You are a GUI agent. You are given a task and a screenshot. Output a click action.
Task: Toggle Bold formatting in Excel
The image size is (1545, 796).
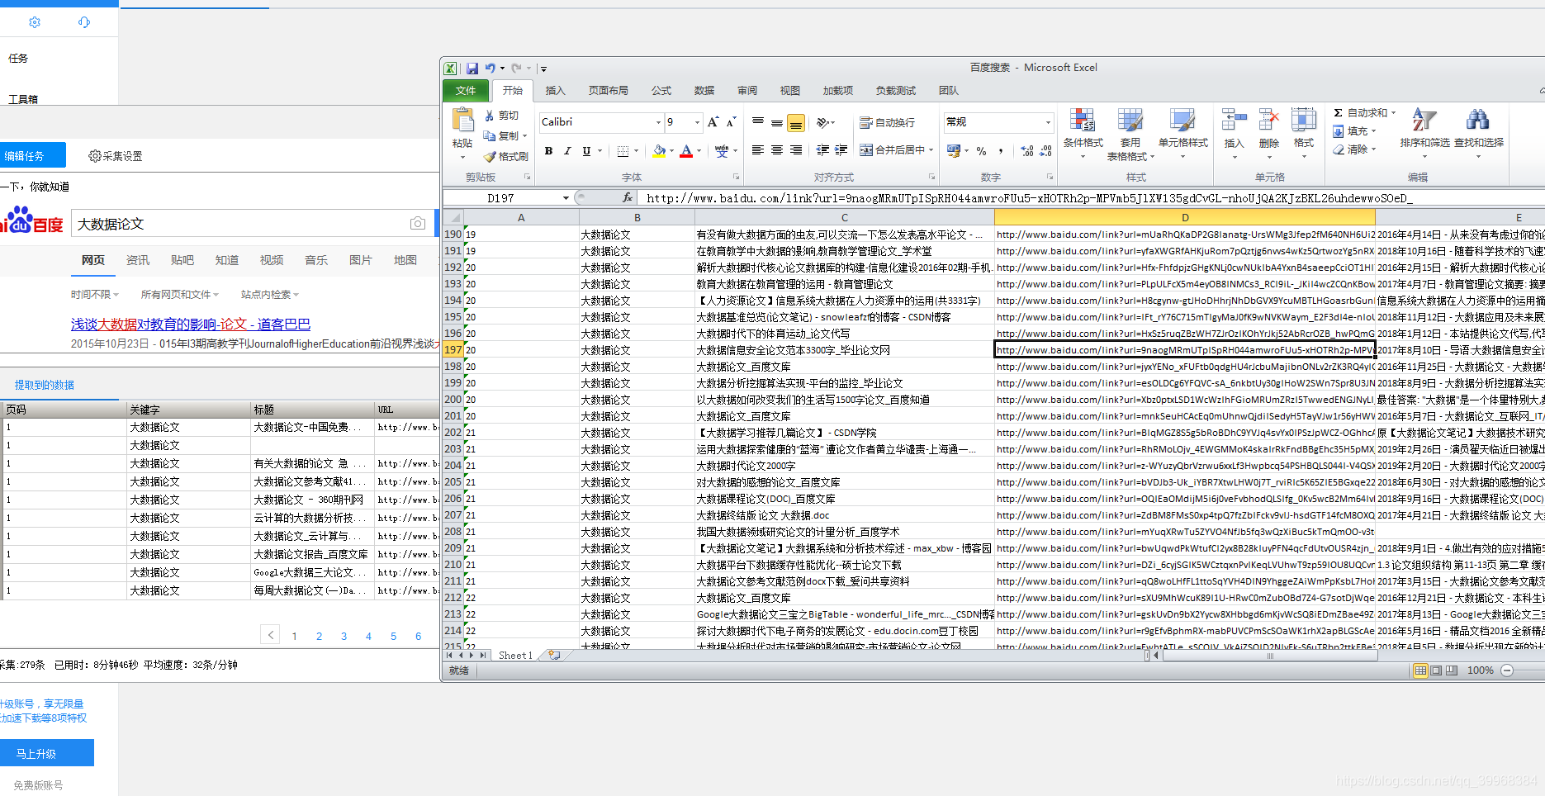click(x=548, y=151)
